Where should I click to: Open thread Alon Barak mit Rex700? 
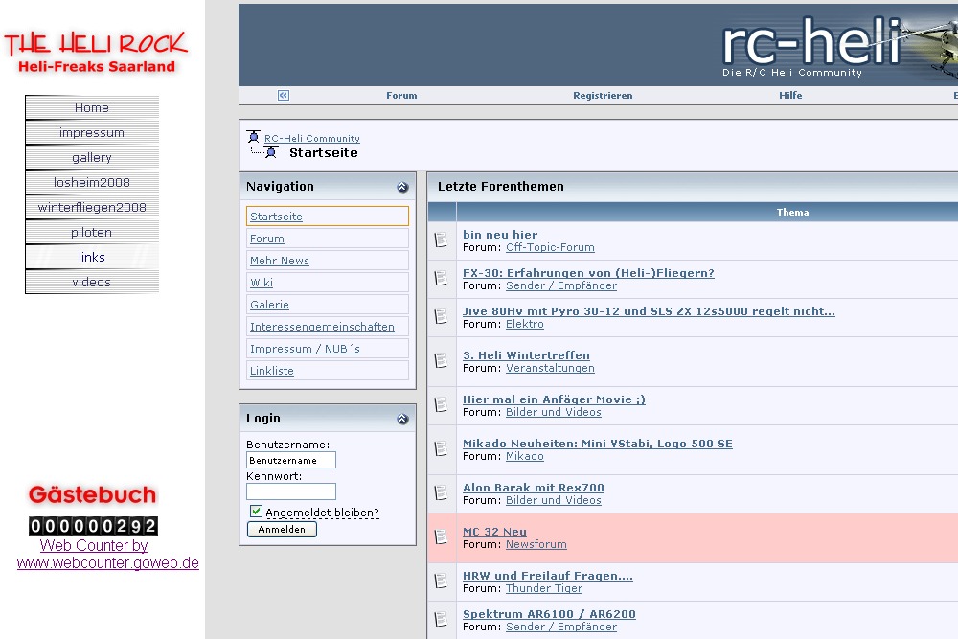534,488
